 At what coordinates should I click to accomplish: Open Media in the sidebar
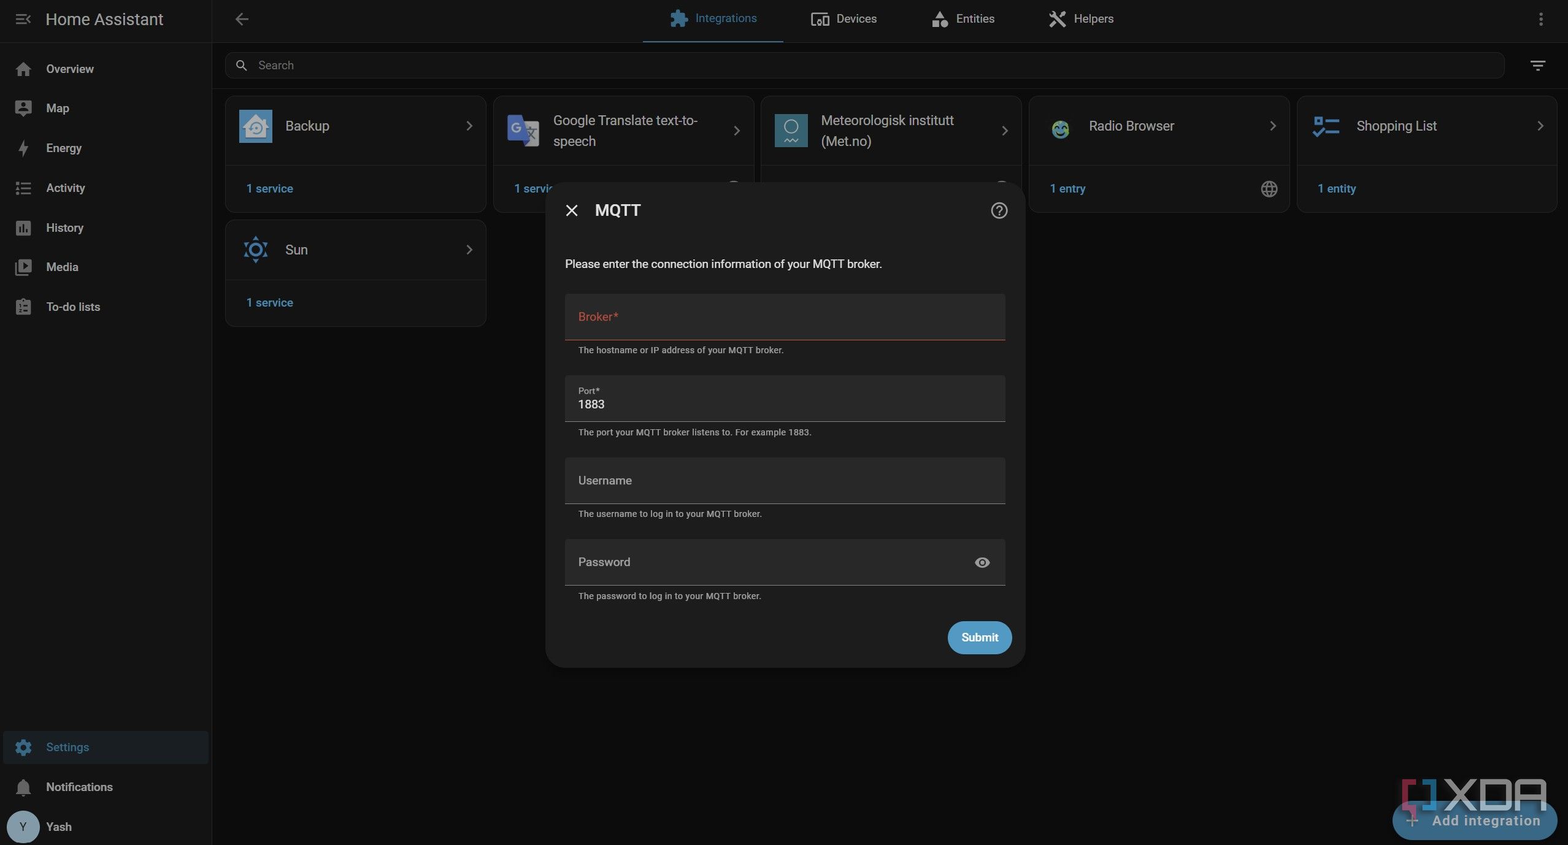point(106,267)
